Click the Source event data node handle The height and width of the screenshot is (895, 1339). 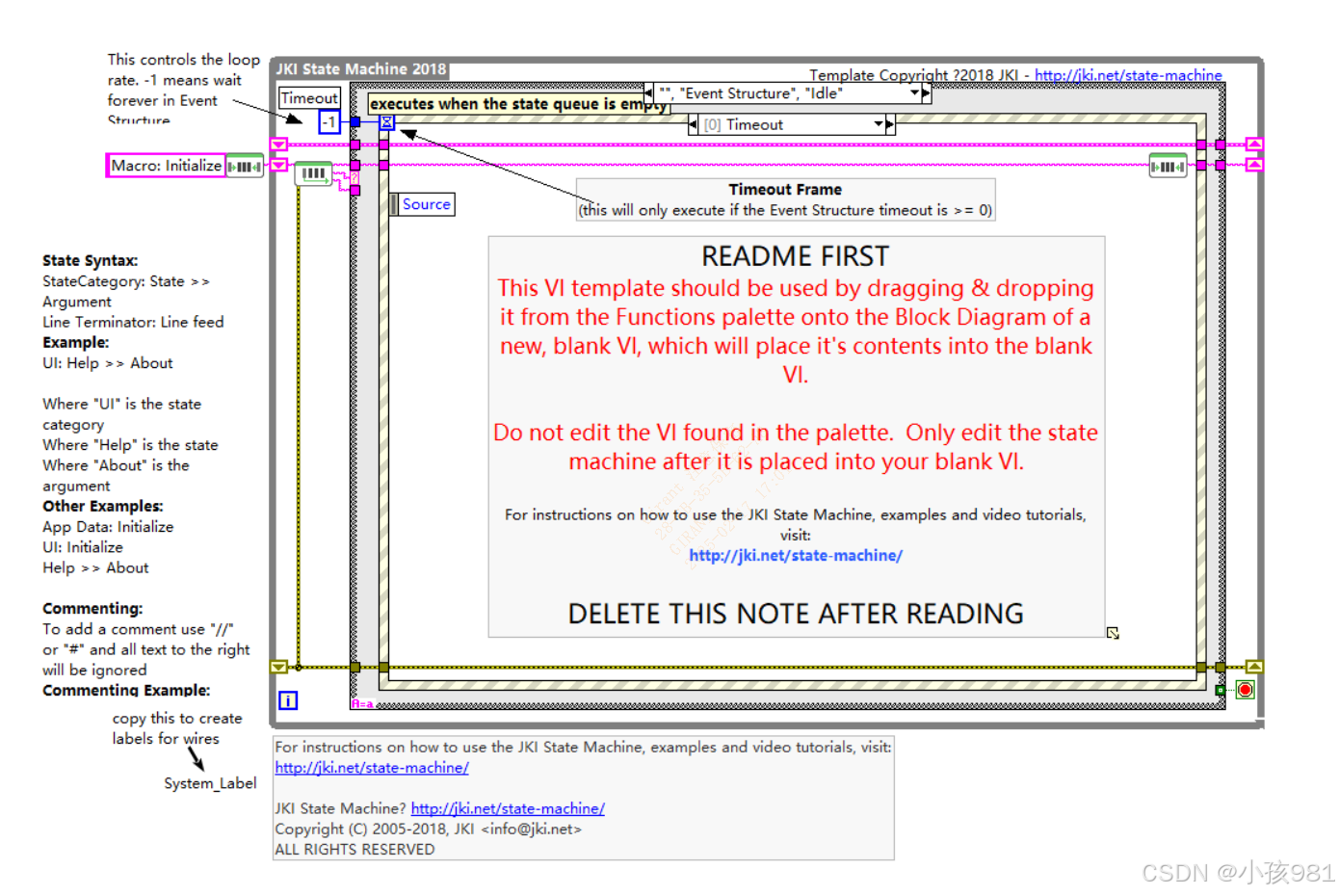click(x=394, y=204)
